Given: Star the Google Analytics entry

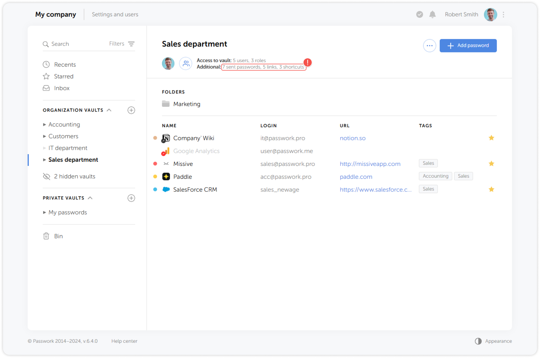Looking at the screenshot, I should (x=491, y=151).
